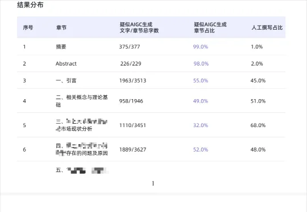Click the 68.0% human-written value

[x=258, y=125]
